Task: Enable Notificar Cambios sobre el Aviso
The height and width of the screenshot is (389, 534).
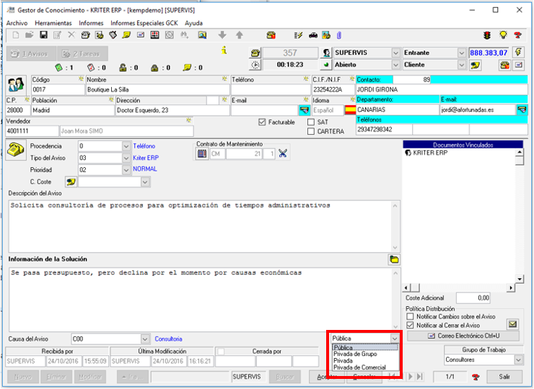Action: click(x=411, y=316)
